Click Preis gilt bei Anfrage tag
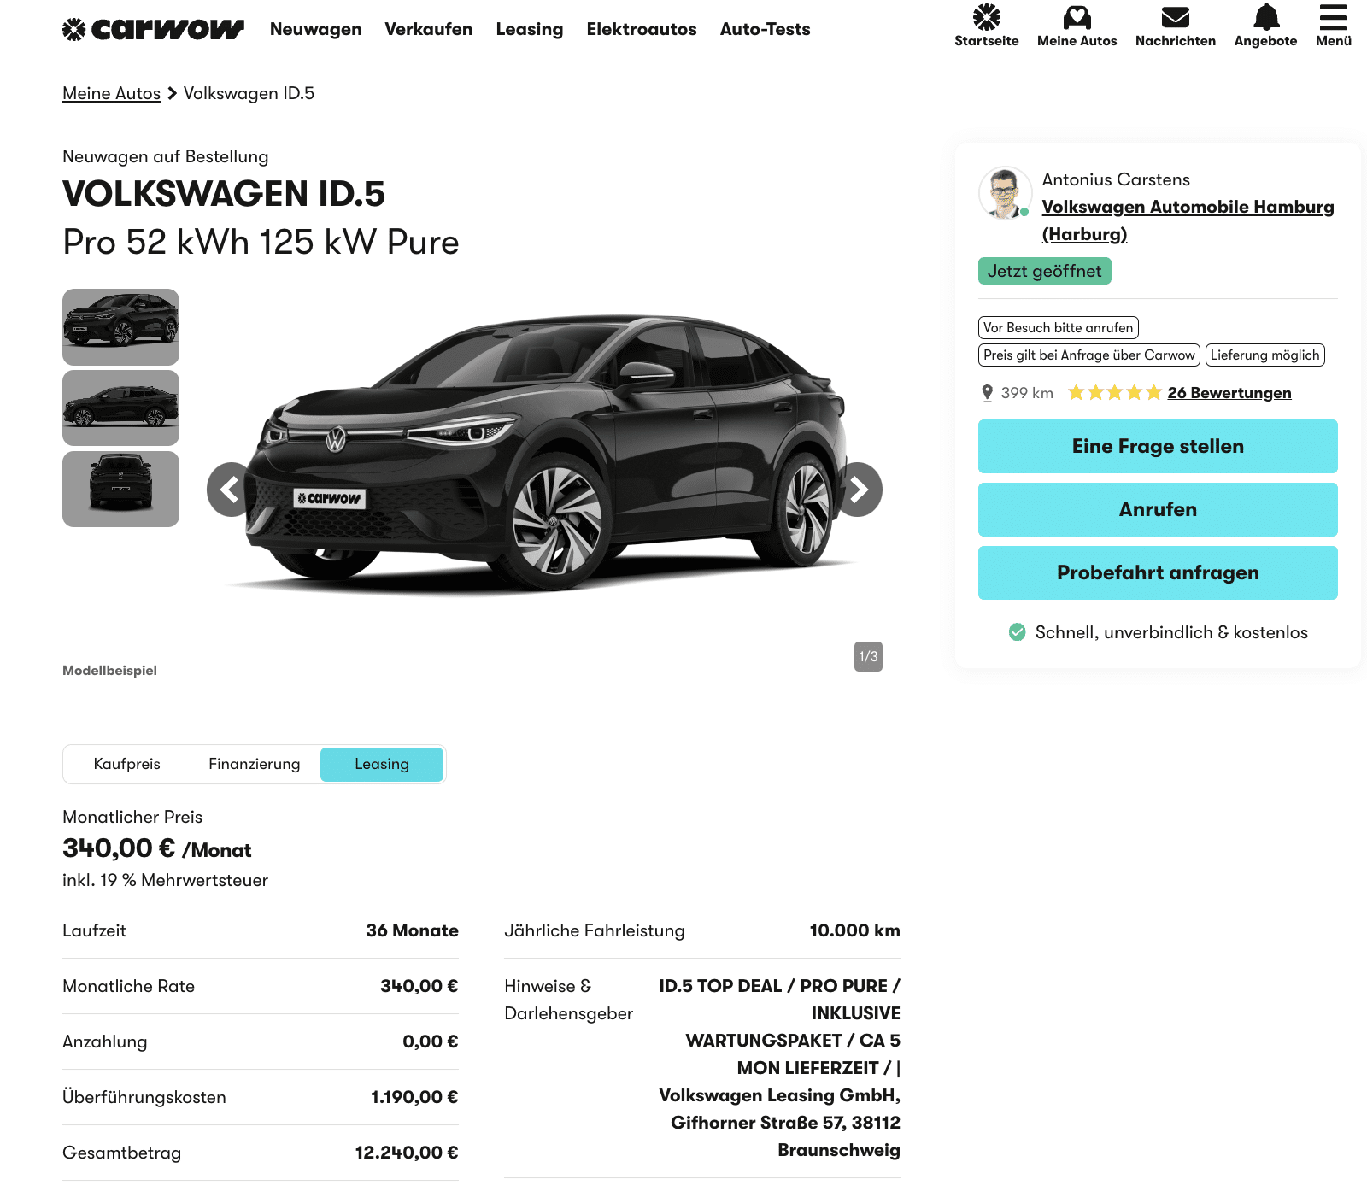The width and height of the screenshot is (1367, 1191). tap(1088, 355)
